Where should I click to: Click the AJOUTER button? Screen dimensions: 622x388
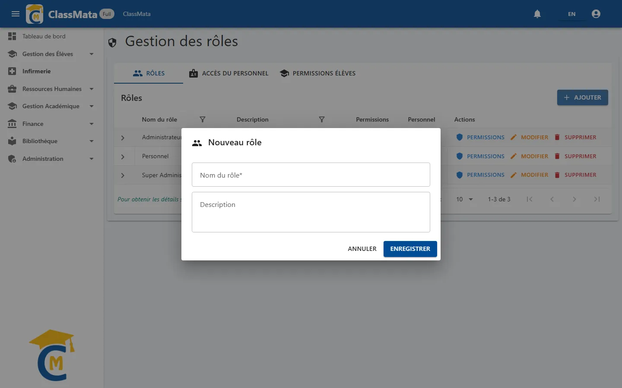point(582,97)
